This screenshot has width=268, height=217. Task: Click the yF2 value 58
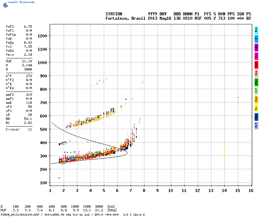point(30,107)
